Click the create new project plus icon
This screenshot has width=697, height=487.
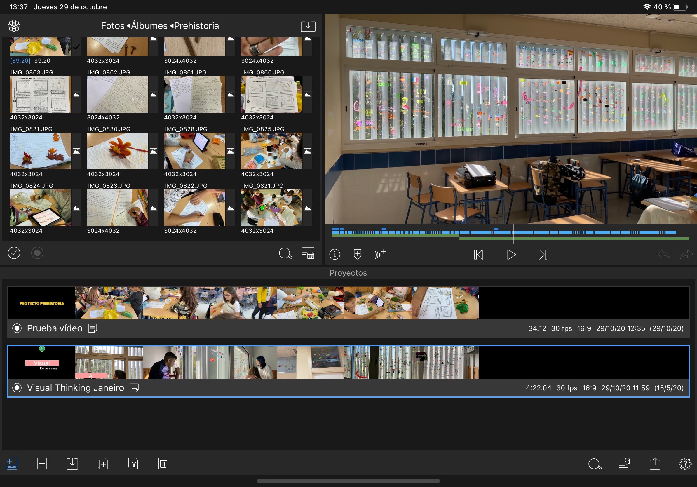42,464
